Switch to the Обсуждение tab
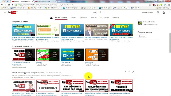Image resolution: width=171 pixels, height=96 pixels. pyautogui.click(x=104, y=17)
